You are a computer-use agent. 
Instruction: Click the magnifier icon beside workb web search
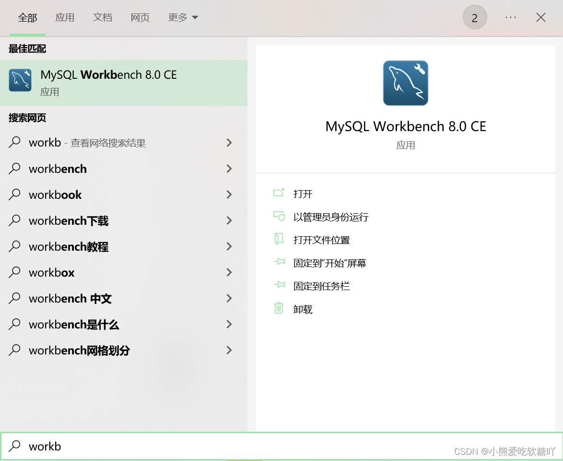[14, 143]
